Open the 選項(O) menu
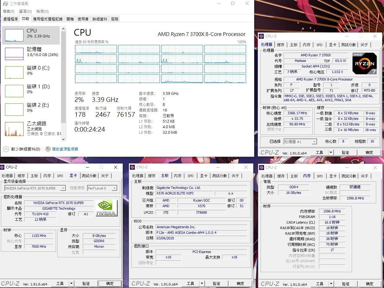The width and height of the screenshot is (384, 288). pos(25,11)
